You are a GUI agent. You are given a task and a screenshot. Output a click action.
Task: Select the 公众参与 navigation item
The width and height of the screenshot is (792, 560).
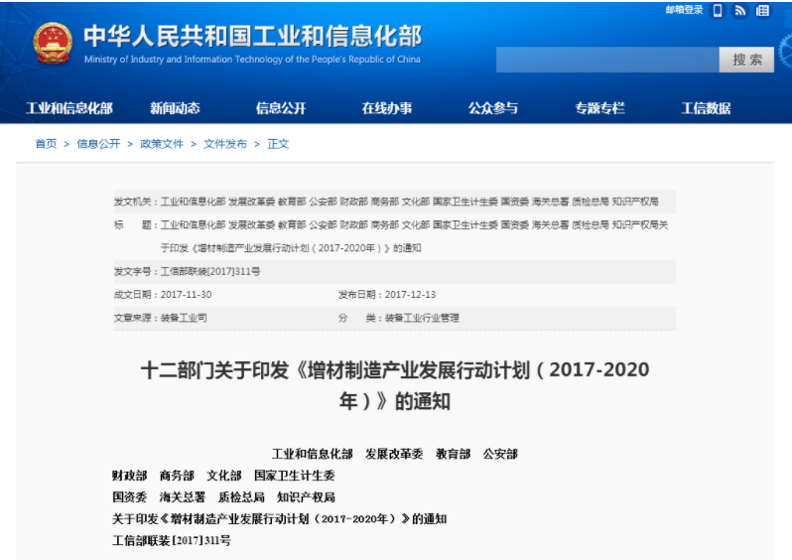[493, 108]
